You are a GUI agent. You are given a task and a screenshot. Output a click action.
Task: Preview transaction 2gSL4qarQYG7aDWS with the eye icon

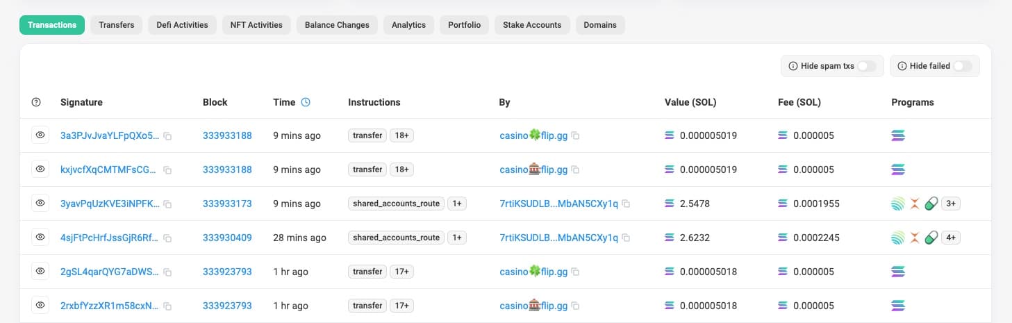(40, 272)
